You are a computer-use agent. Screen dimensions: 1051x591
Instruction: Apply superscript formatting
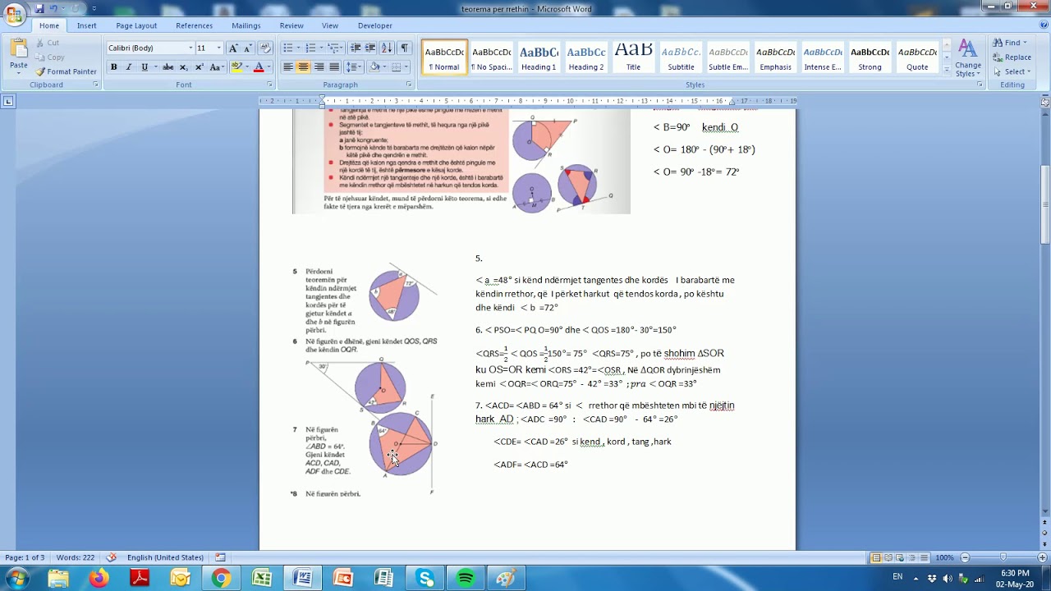pos(199,67)
